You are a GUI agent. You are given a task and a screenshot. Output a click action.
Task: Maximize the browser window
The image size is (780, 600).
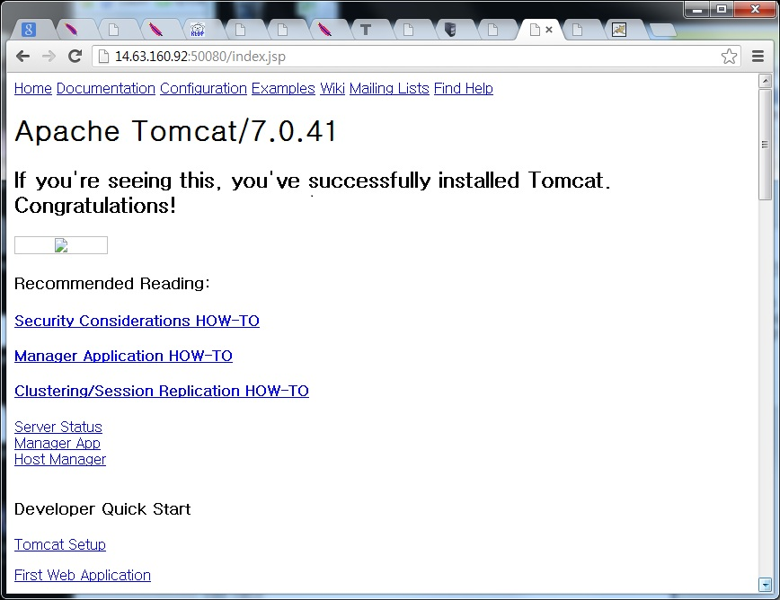(722, 10)
